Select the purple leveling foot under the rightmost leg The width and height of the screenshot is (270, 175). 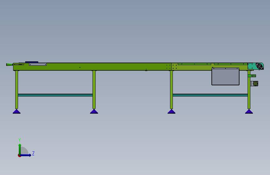249,111
